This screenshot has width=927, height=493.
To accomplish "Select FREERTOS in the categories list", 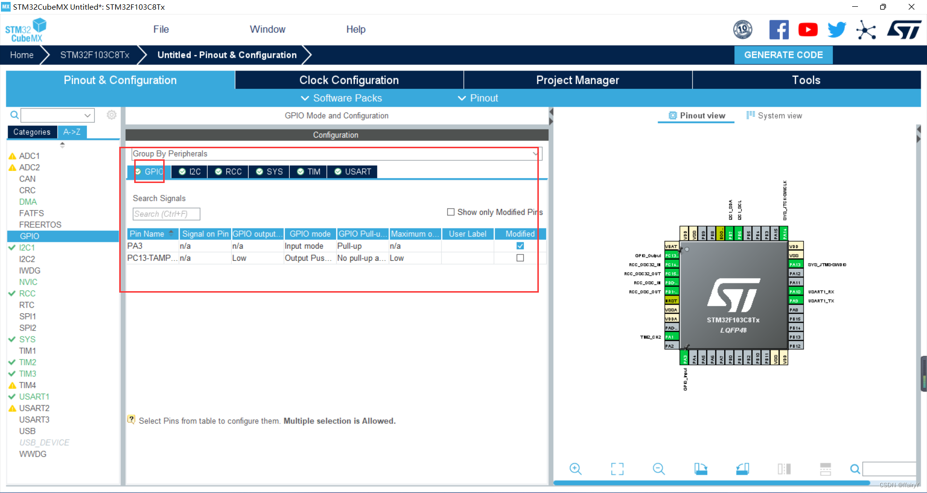I will [x=40, y=225].
